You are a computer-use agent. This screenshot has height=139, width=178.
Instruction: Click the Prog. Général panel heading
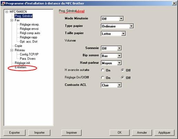click(72, 11)
